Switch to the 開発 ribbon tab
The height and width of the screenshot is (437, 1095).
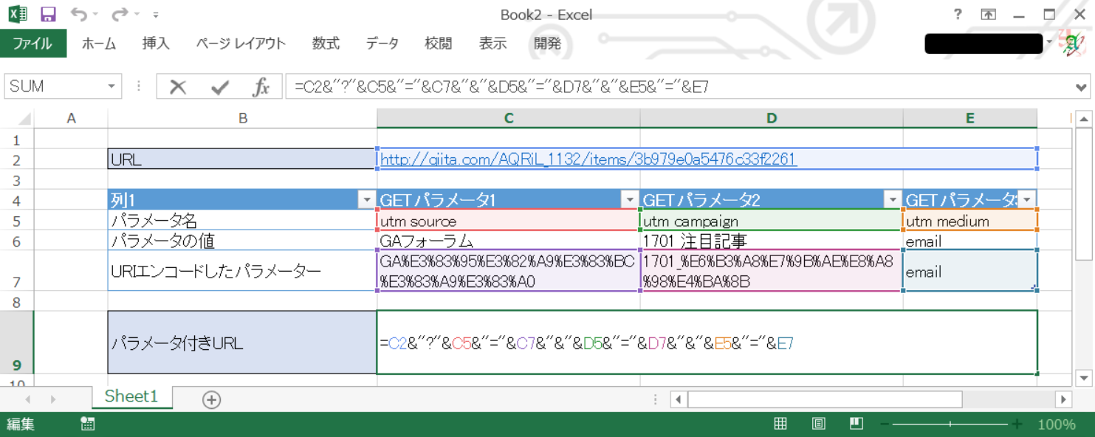pos(547,44)
